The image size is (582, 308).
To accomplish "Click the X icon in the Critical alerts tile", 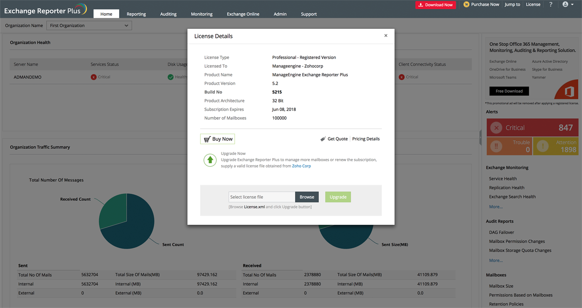I will click(496, 128).
